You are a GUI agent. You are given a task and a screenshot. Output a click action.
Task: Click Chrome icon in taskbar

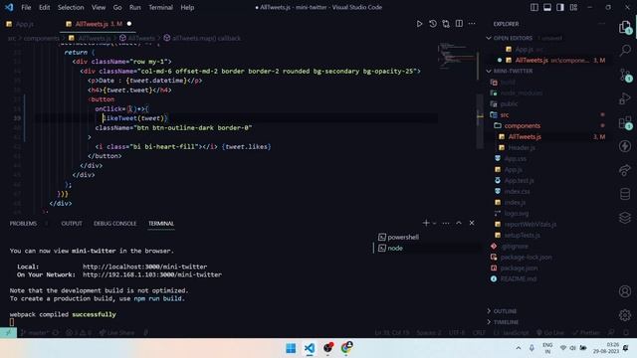(x=346, y=348)
